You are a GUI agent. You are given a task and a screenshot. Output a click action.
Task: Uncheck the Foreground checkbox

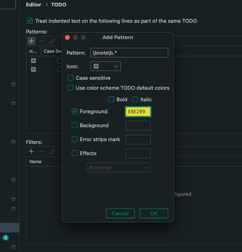click(75, 111)
